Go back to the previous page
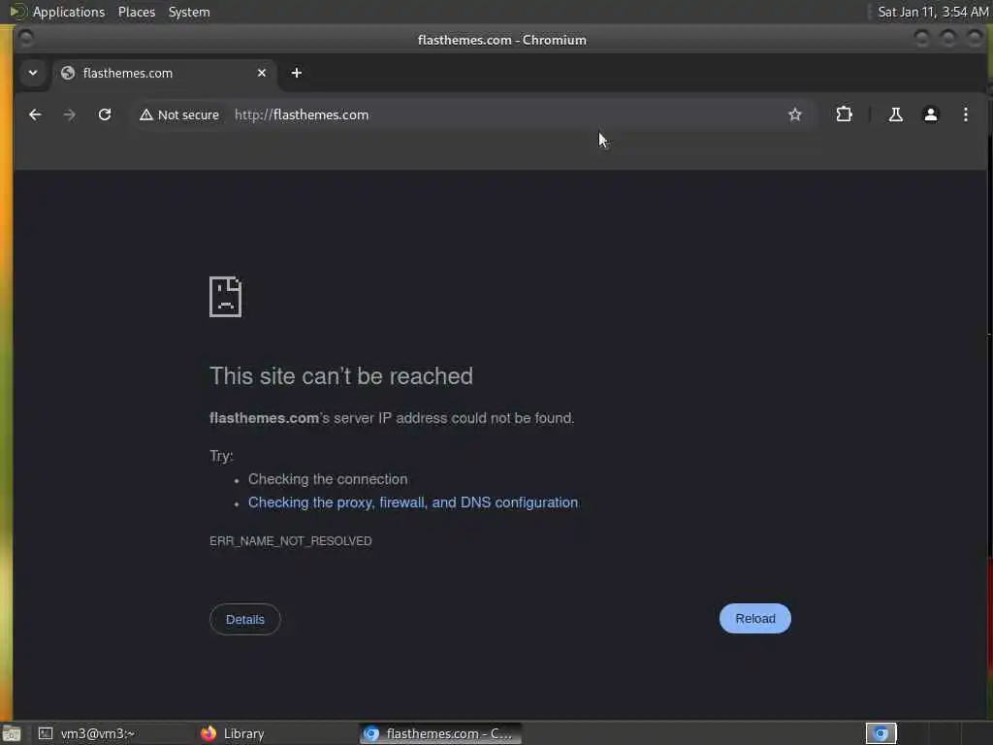Image resolution: width=993 pixels, height=745 pixels. pos(35,114)
